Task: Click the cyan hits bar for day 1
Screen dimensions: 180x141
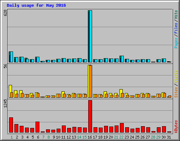Action: [12, 57]
